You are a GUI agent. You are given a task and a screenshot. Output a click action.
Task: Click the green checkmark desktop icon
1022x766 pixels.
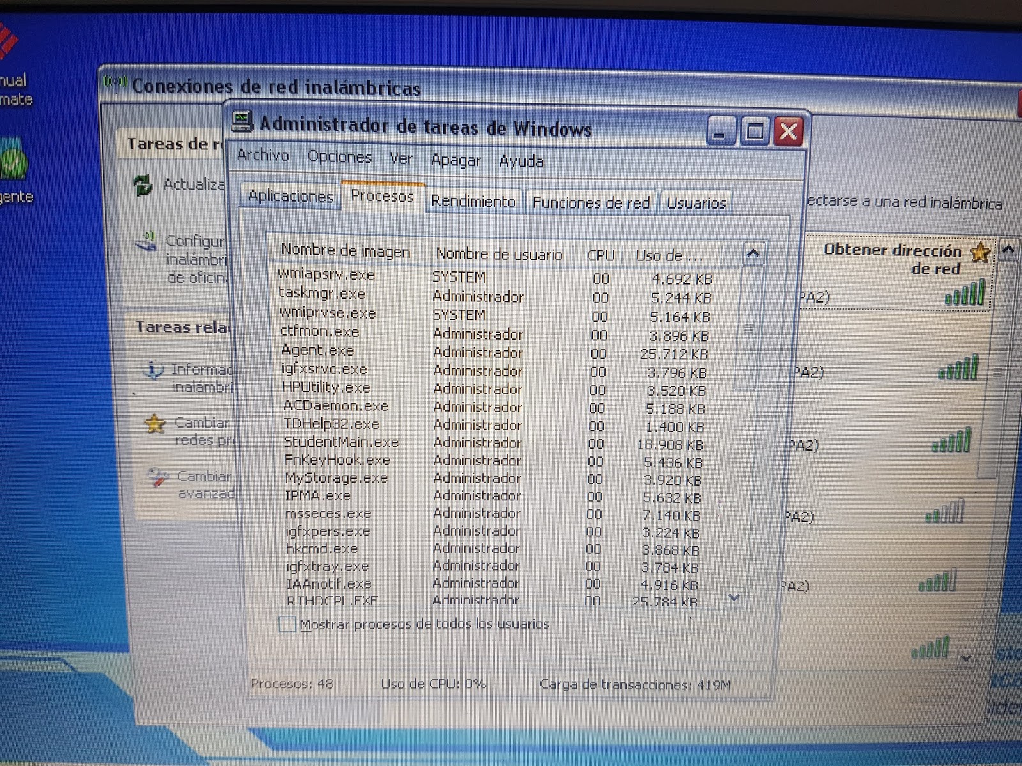pyautogui.click(x=13, y=163)
